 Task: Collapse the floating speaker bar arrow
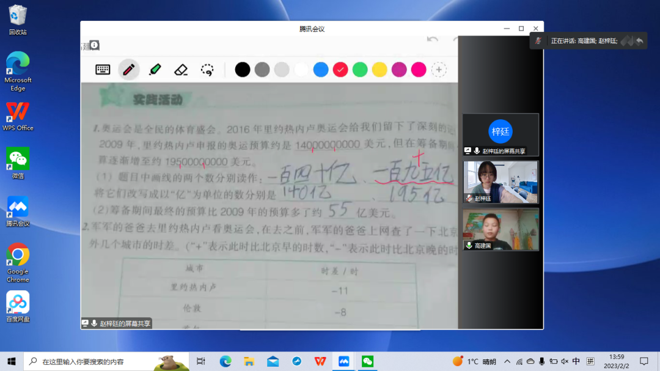pos(640,41)
